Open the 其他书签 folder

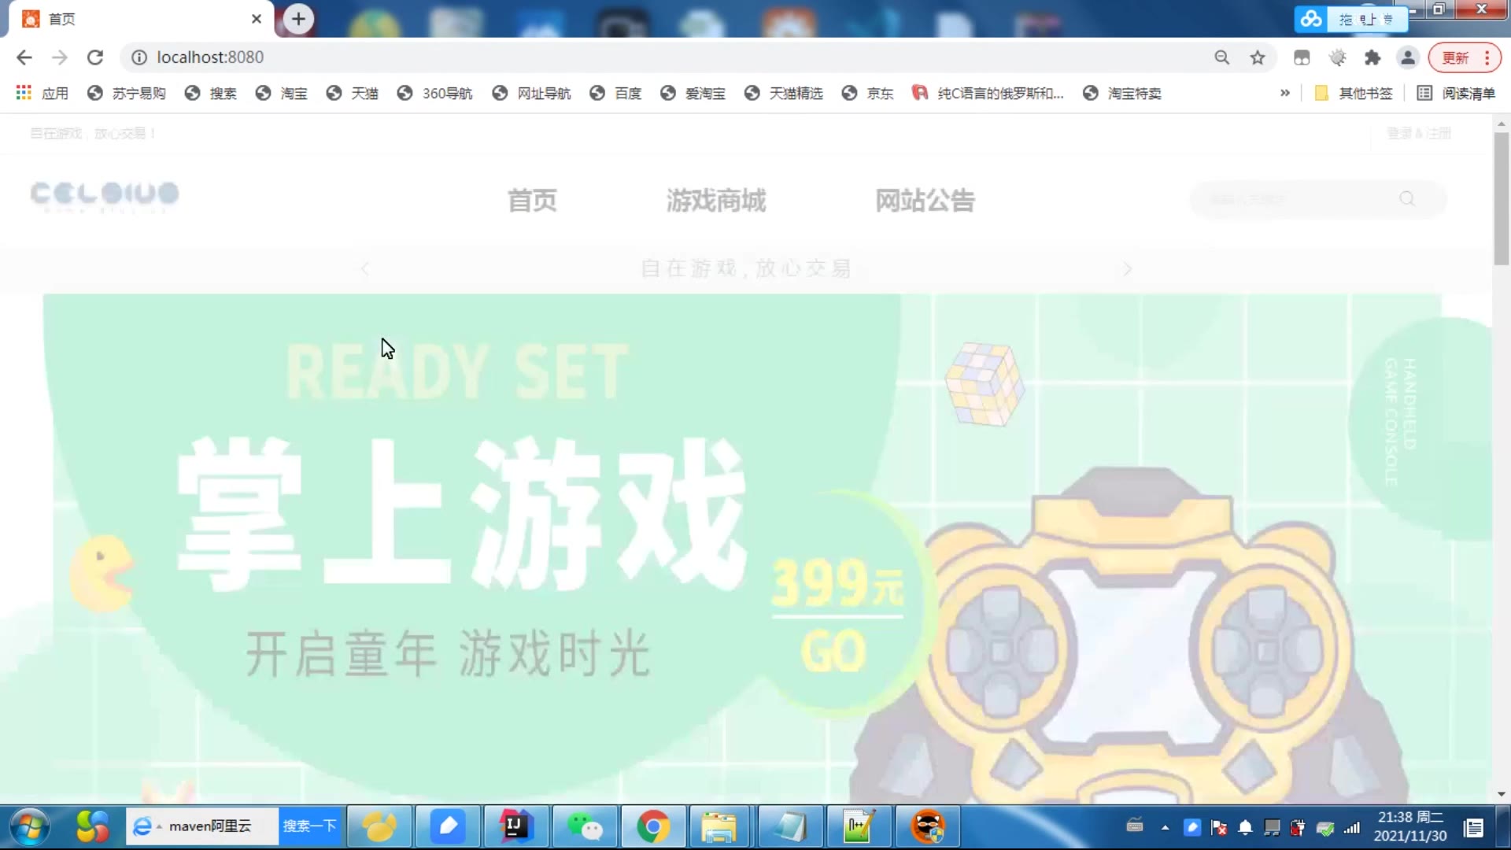point(1354,93)
